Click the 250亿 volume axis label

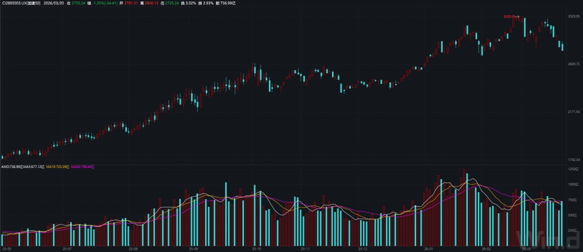coord(573,230)
